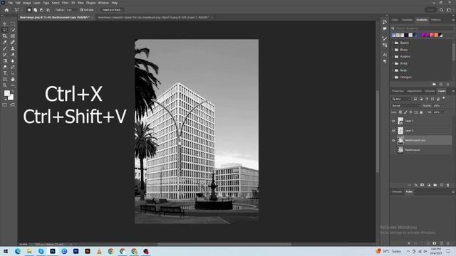Click the Add to Selection mode icon
This screenshot has width=456, height=256.
pyautogui.click(x=35, y=10)
